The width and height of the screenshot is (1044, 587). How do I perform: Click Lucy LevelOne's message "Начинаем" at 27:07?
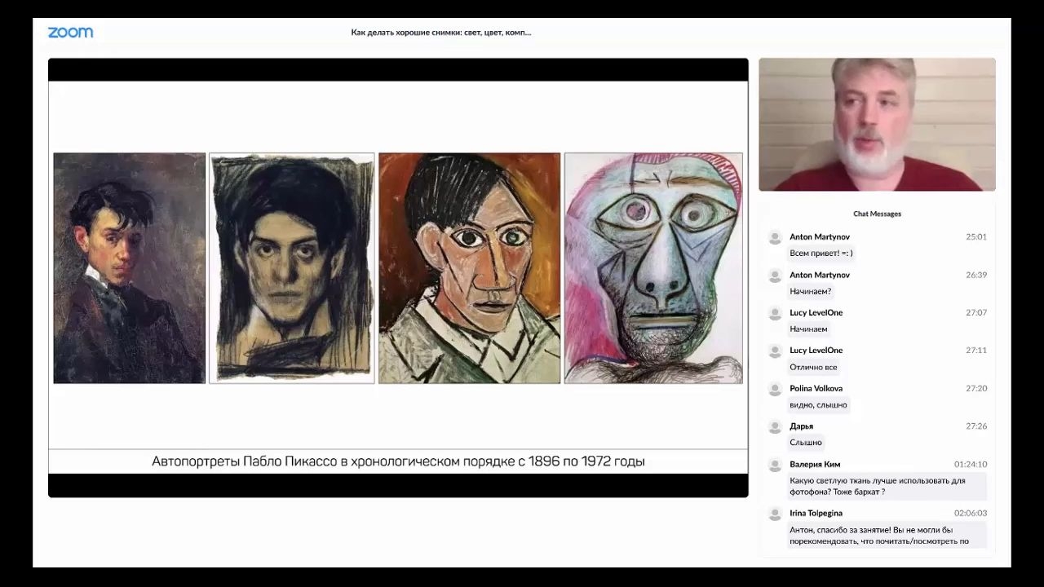click(808, 329)
